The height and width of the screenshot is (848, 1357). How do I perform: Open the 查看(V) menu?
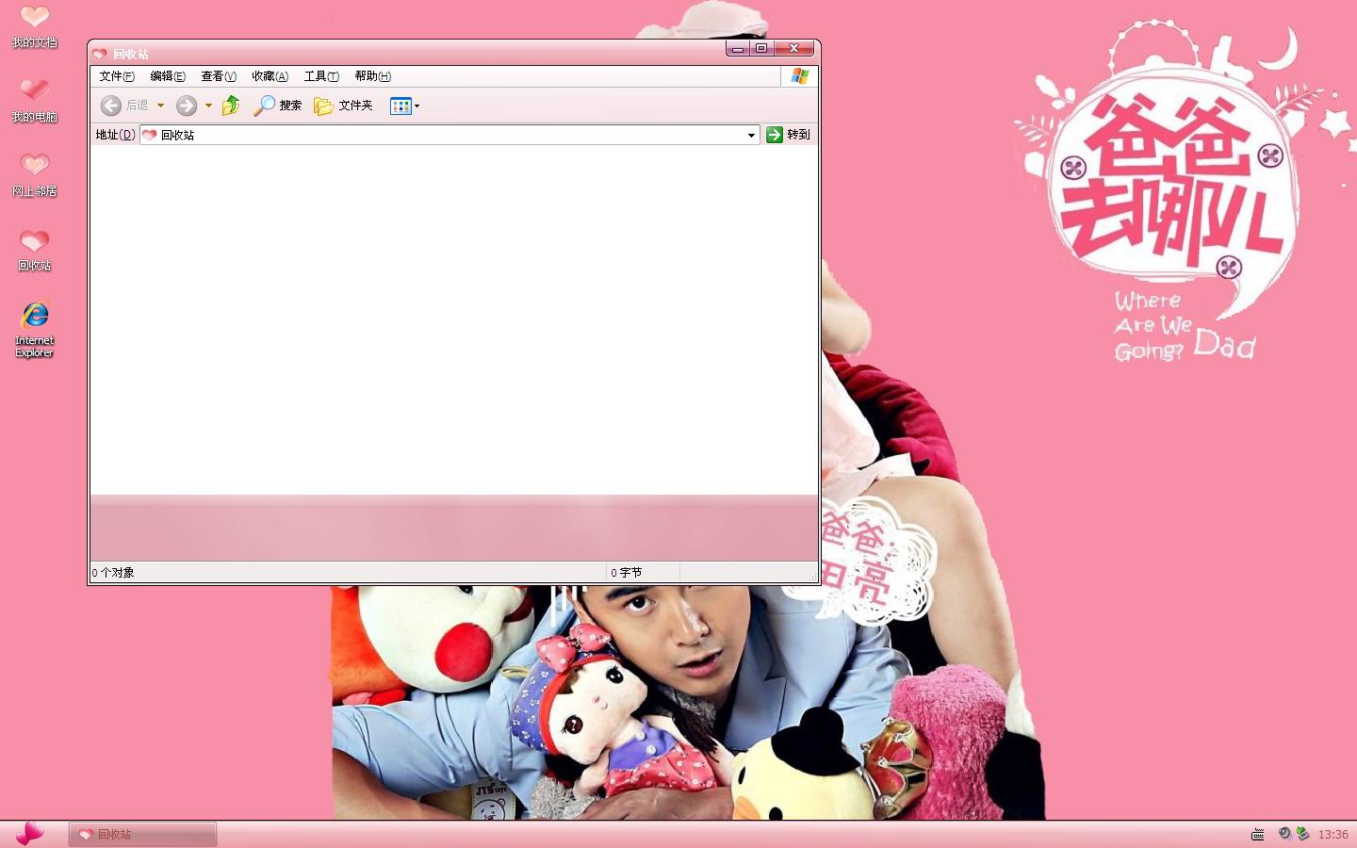click(219, 76)
